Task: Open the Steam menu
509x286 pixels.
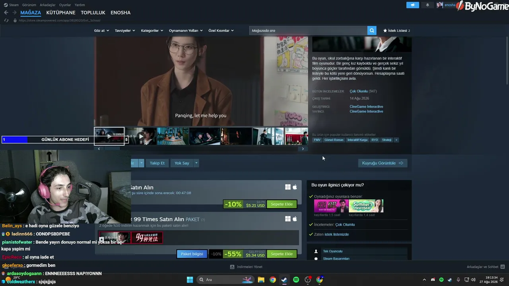Action: (x=12, y=5)
